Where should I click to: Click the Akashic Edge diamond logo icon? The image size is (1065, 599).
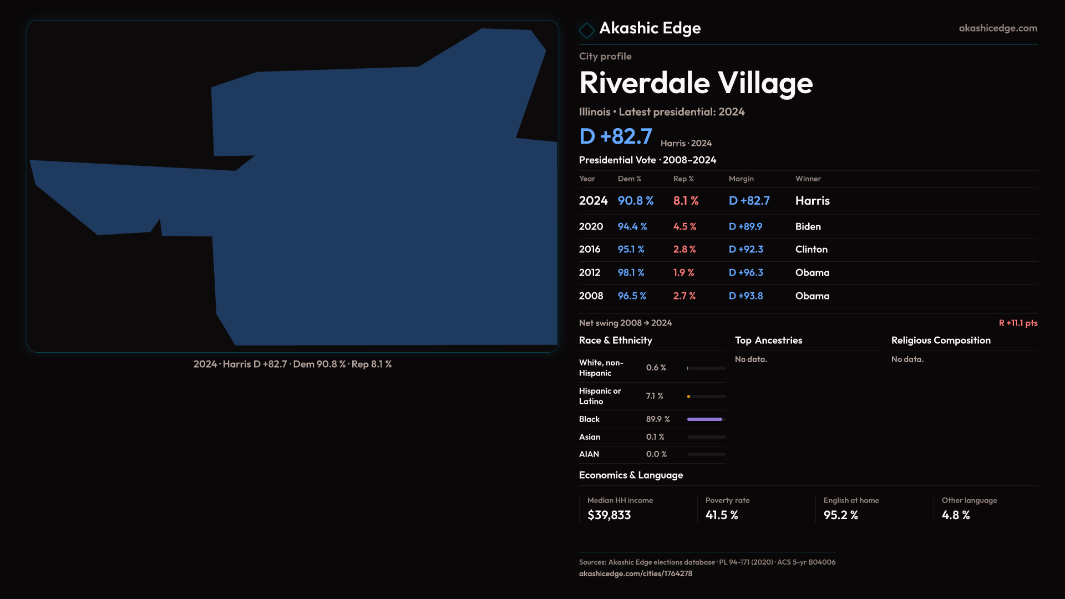[x=586, y=30]
